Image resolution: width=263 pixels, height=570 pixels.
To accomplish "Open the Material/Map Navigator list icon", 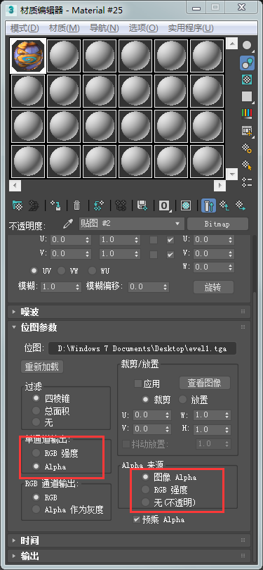I will click(x=247, y=182).
